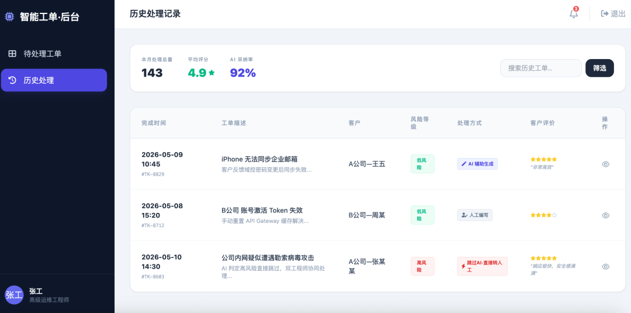Click the 高风险 badge
This screenshot has height=313, width=631.
click(422, 266)
